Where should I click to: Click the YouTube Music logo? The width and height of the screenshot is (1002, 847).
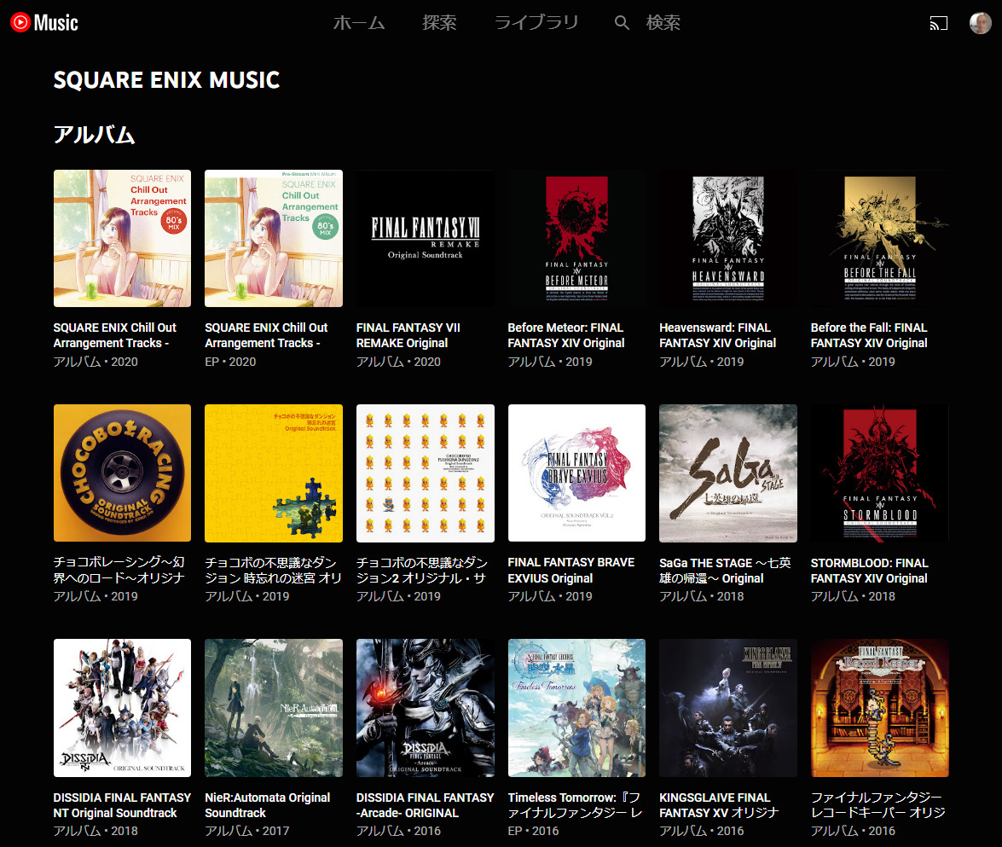coord(44,22)
